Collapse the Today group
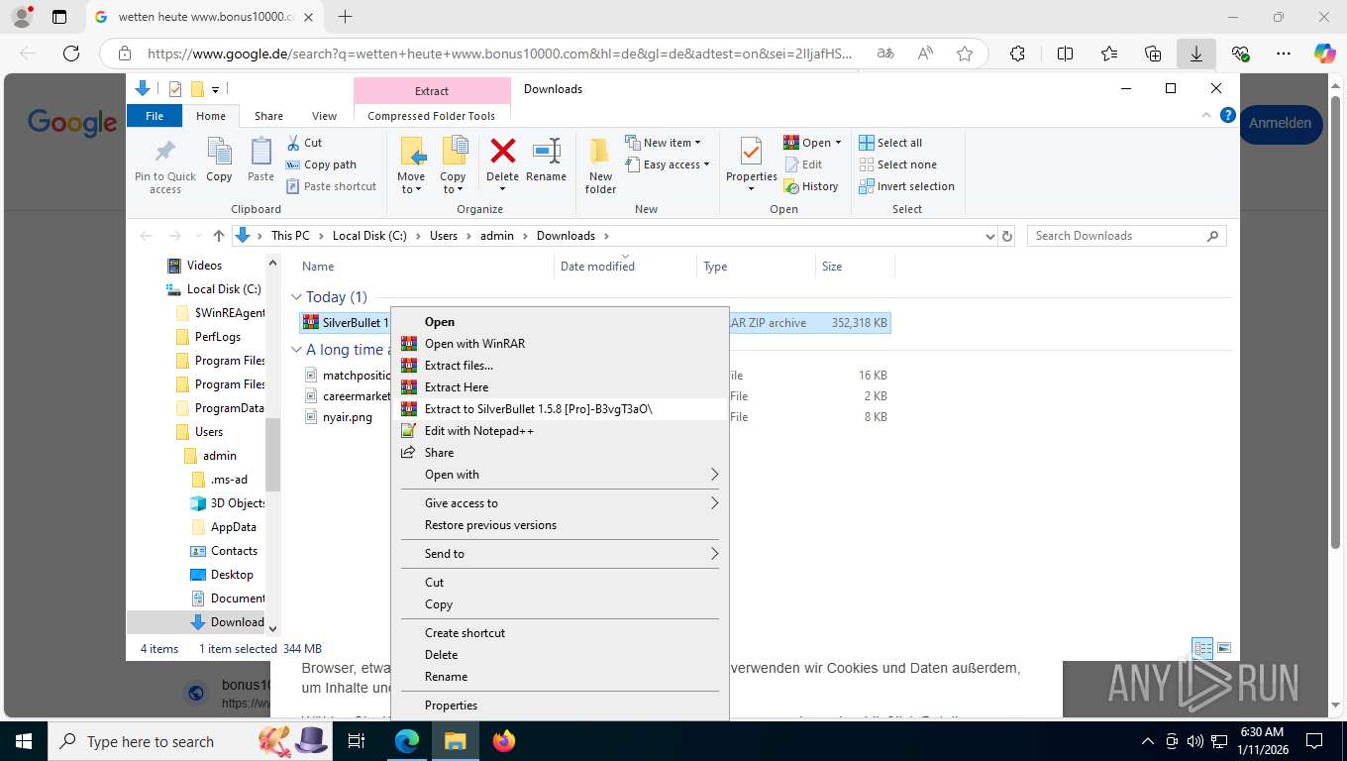1347x761 pixels. (296, 297)
